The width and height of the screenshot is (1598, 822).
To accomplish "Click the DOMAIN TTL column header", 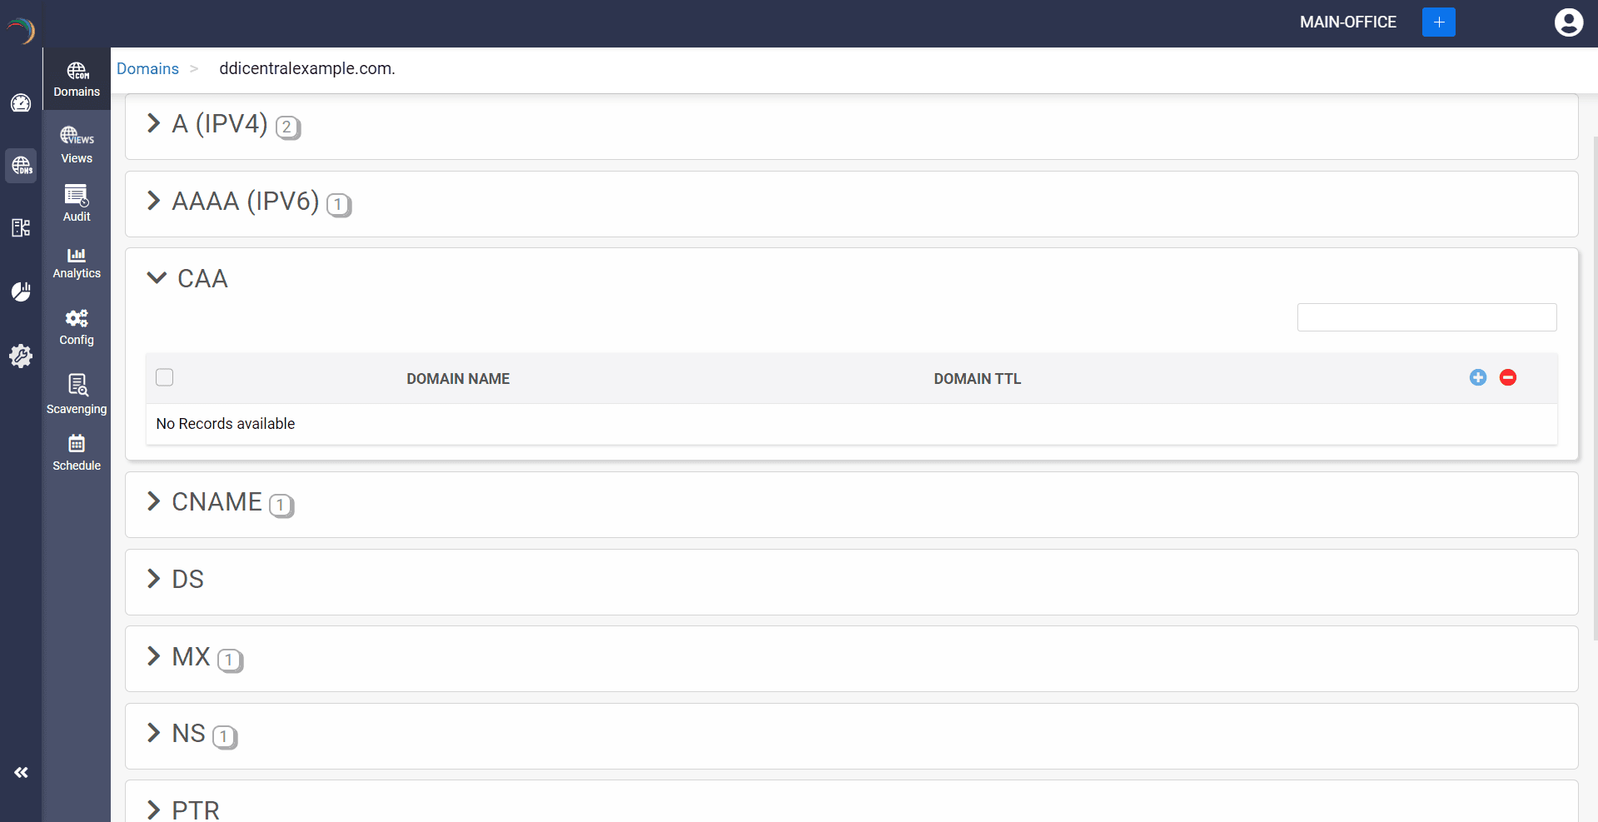I will coord(977,379).
